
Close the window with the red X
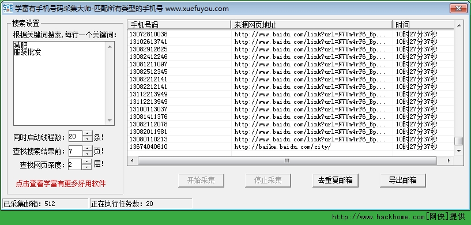point(458,9)
